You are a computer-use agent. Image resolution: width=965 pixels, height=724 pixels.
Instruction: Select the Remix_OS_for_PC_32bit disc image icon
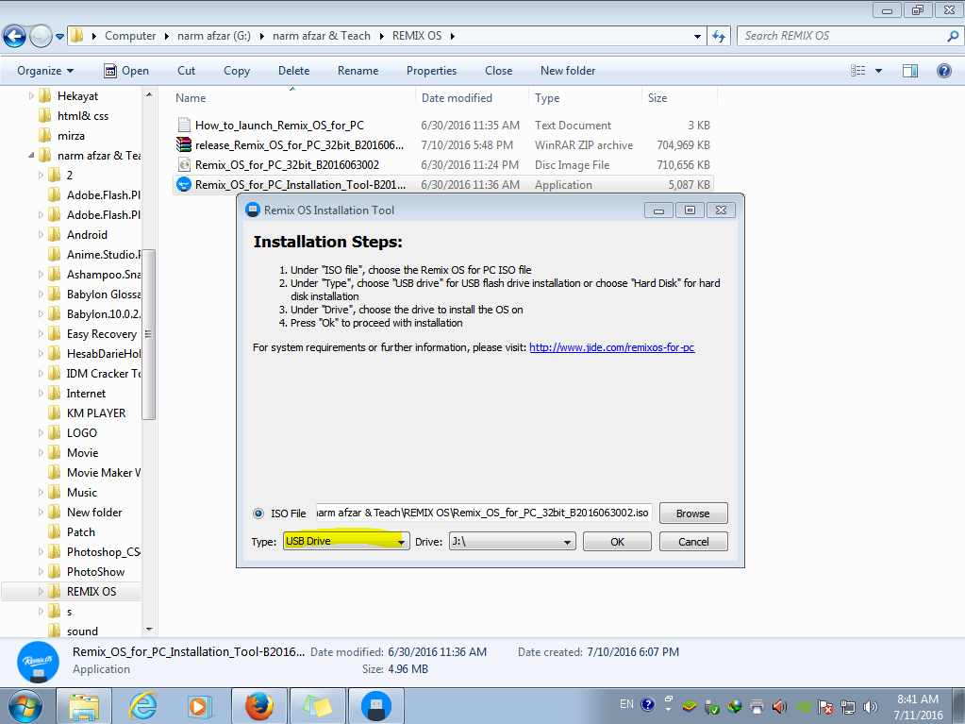[183, 164]
